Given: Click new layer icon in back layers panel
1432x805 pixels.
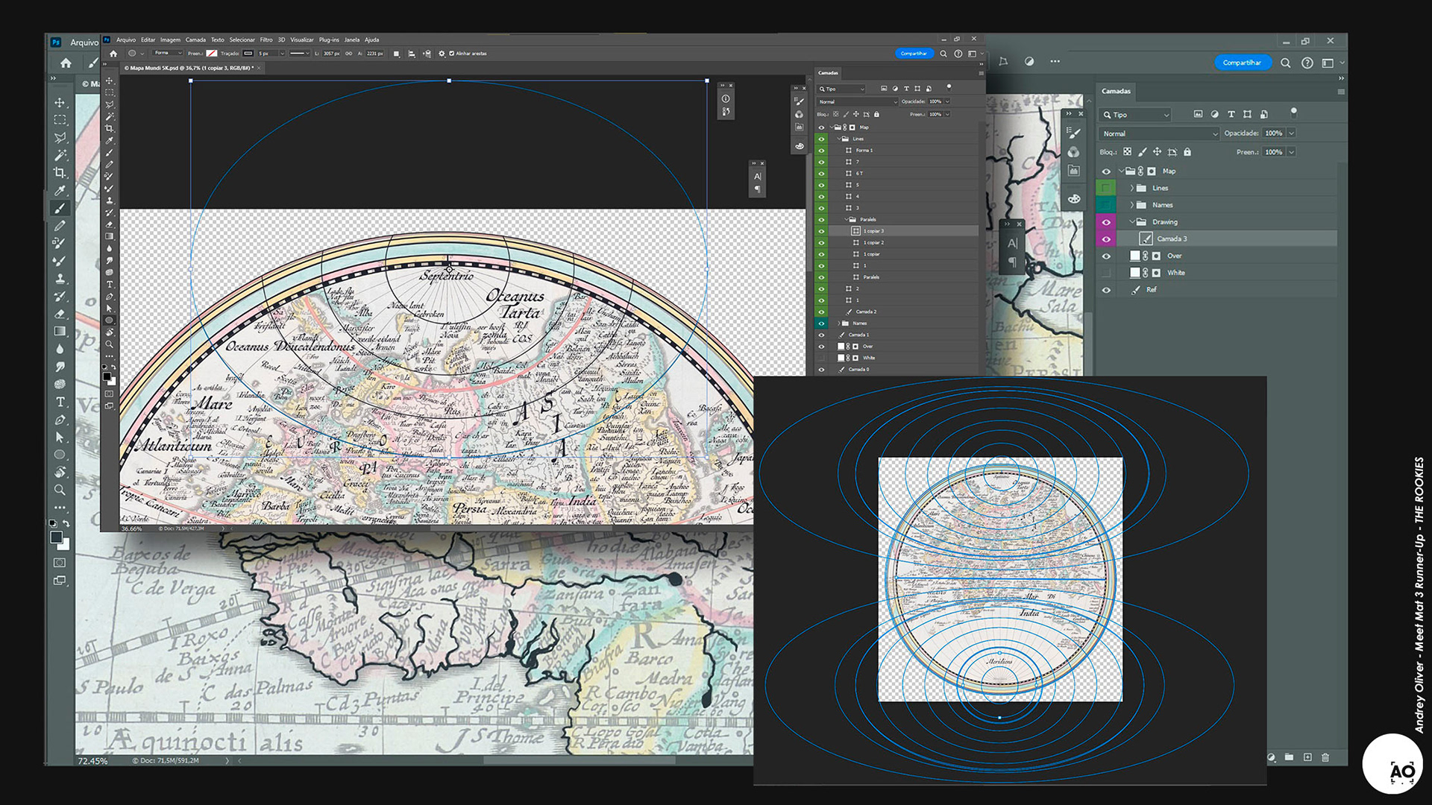Looking at the screenshot, I should click(x=1307, y=757).
